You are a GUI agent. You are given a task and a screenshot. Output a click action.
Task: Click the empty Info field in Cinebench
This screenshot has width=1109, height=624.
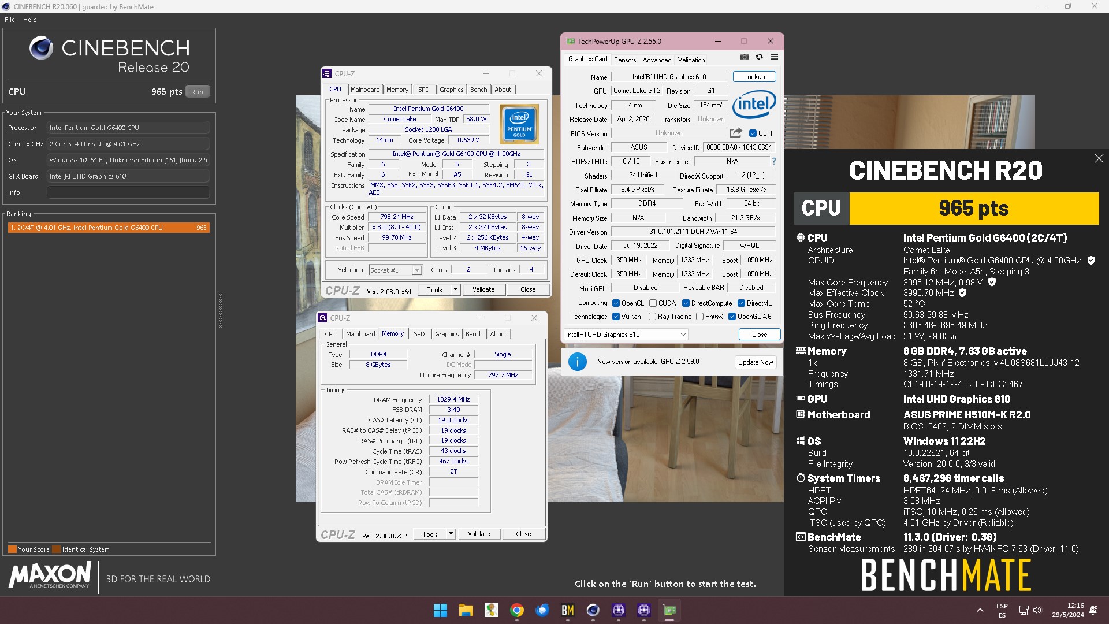tap(128, 192)
